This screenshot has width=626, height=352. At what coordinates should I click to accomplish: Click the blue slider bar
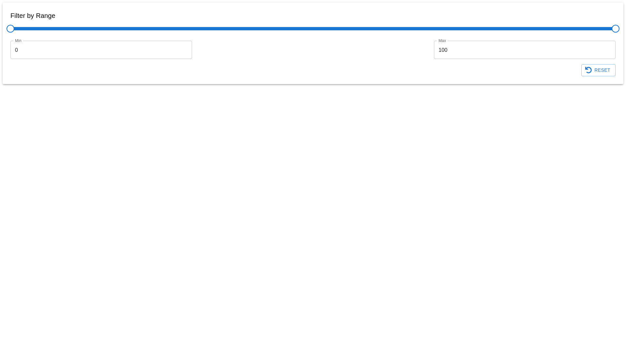[228, 29]
